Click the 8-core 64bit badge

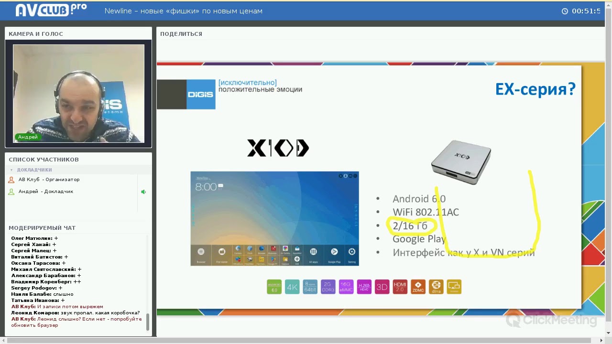coord(310,287)
